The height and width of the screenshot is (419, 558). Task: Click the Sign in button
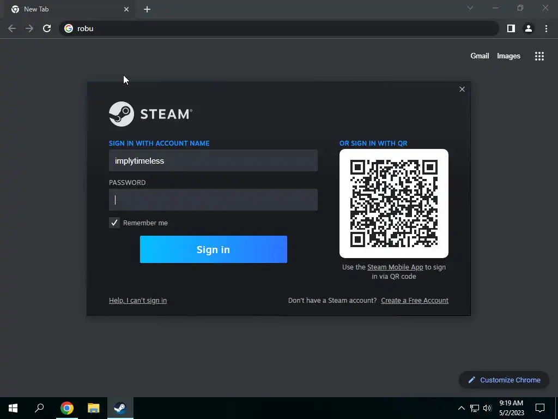click(x=214, y=249)
